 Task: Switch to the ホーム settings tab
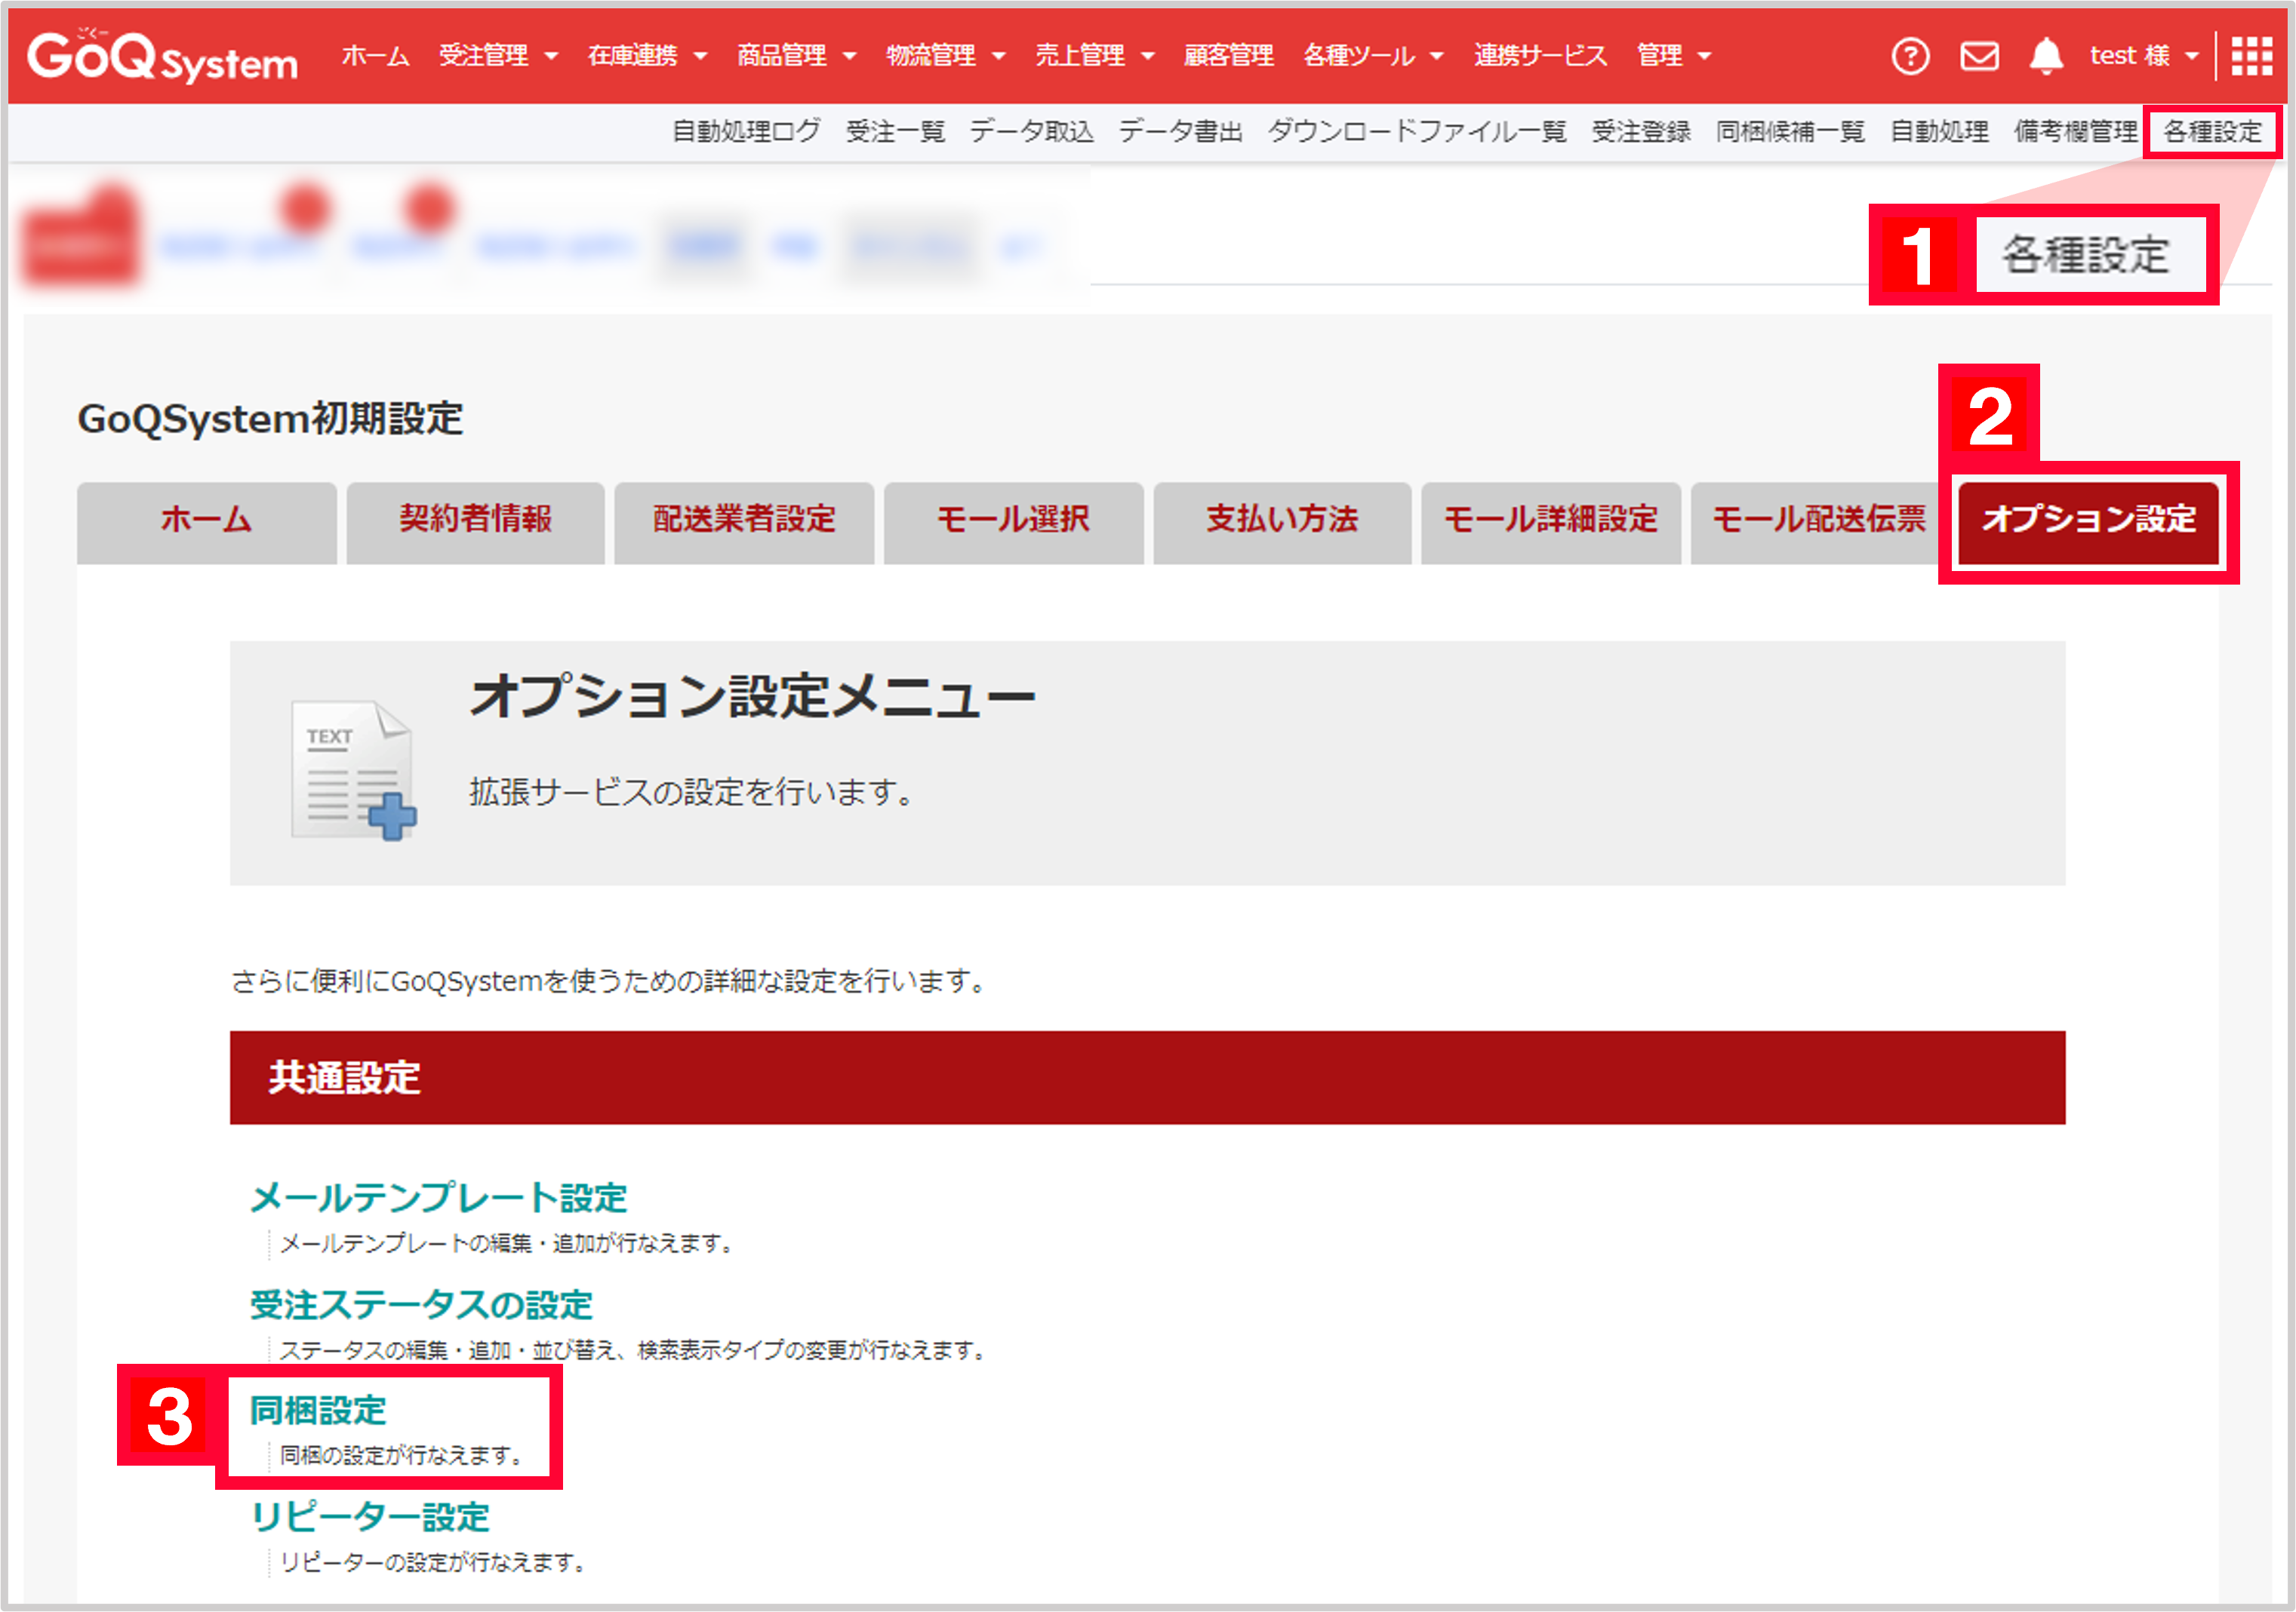click(x=207, y=522)
